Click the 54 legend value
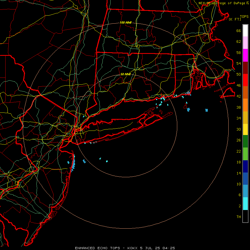The image size is (250, 250). [239, 63]
